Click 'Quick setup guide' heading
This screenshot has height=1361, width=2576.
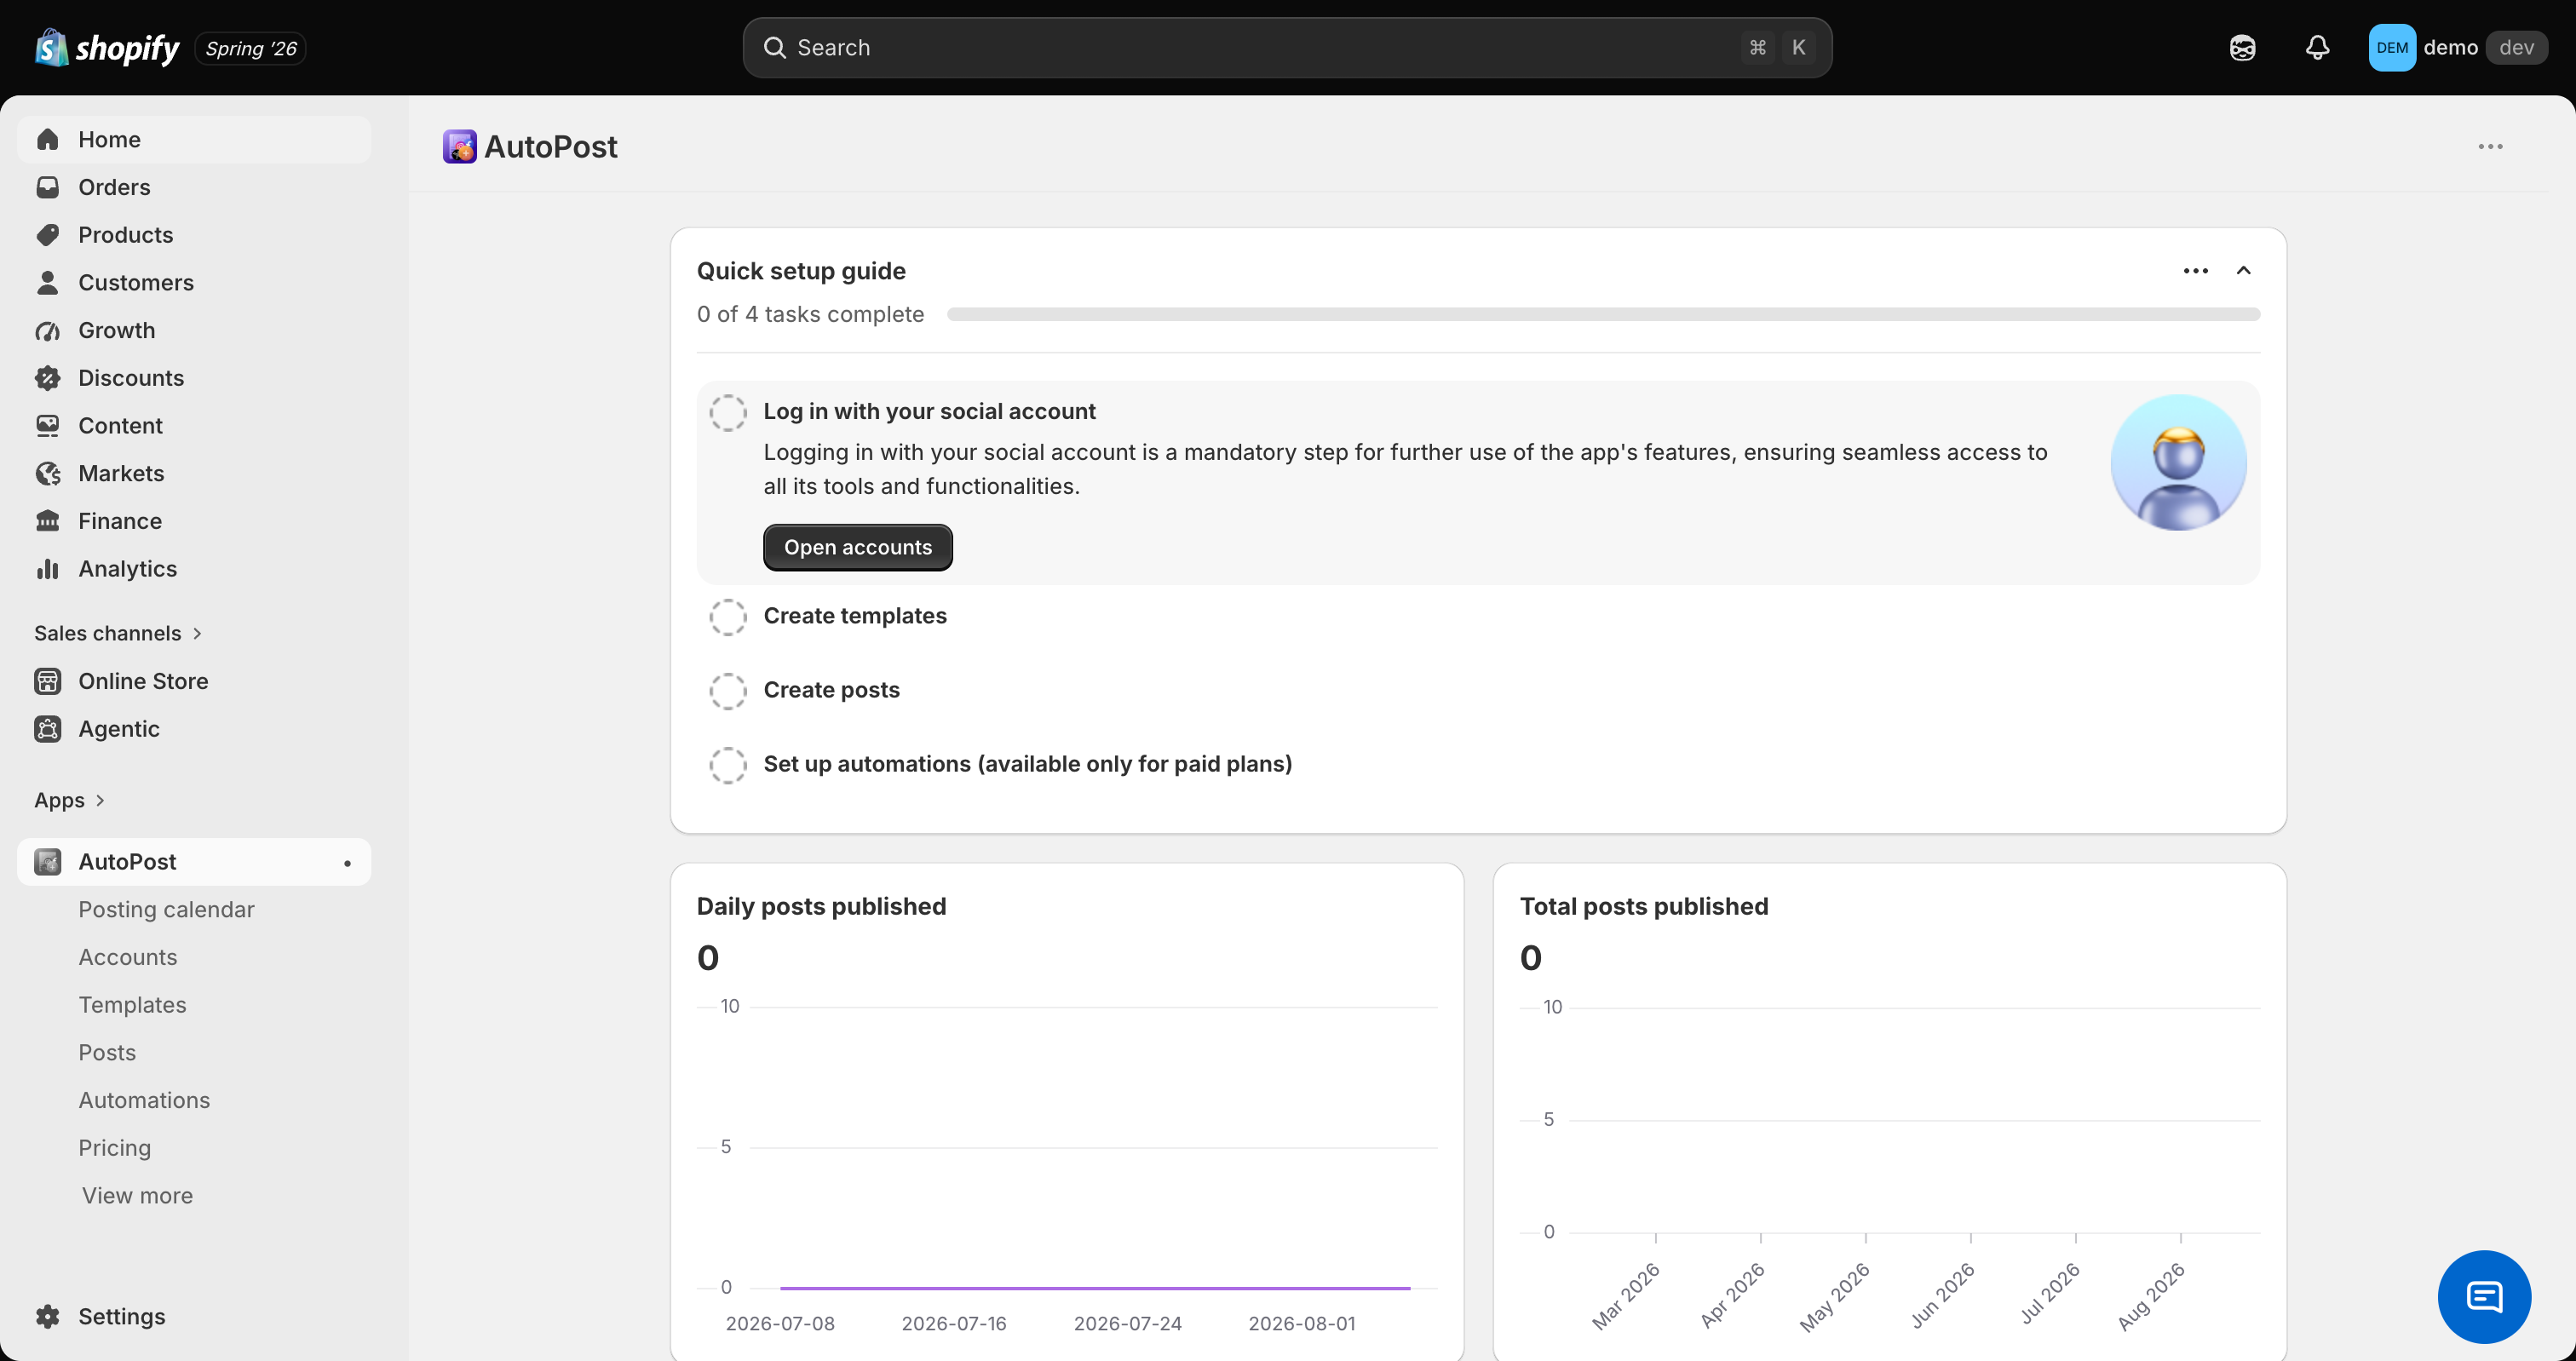[801, 271]
